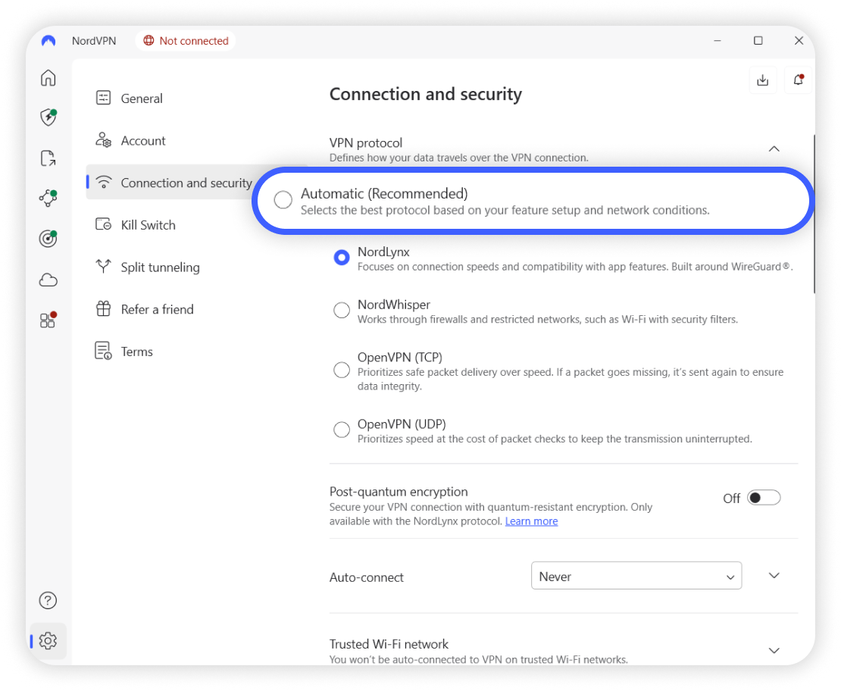Expand the Trusted Wi-Fi network section

click(774, 651)
